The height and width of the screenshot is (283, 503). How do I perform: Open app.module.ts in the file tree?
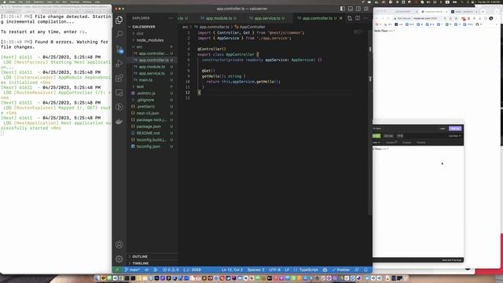[152, 67]
